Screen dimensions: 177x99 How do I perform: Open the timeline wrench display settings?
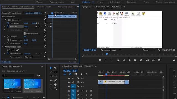coord(87,74)
